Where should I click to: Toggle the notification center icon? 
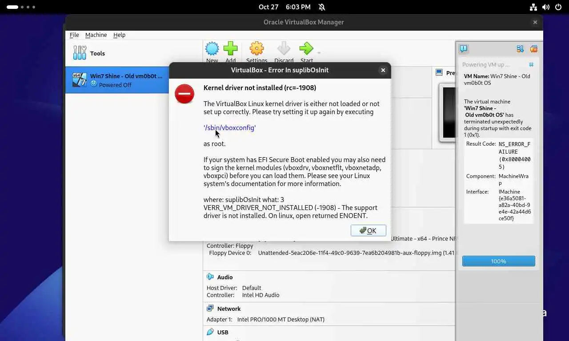click(x=464, y=49)
